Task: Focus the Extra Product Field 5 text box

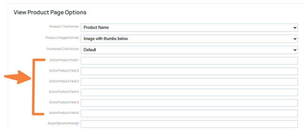Action: point(189,103)
